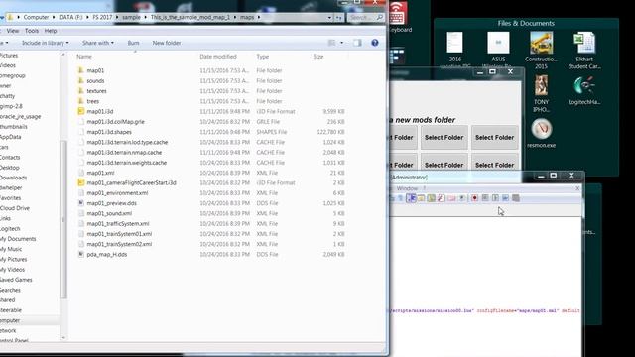This screenshot has height=357, width=635.
Task: Select the textures folder row
Action: pyautogui.click(x=210, y=91)
